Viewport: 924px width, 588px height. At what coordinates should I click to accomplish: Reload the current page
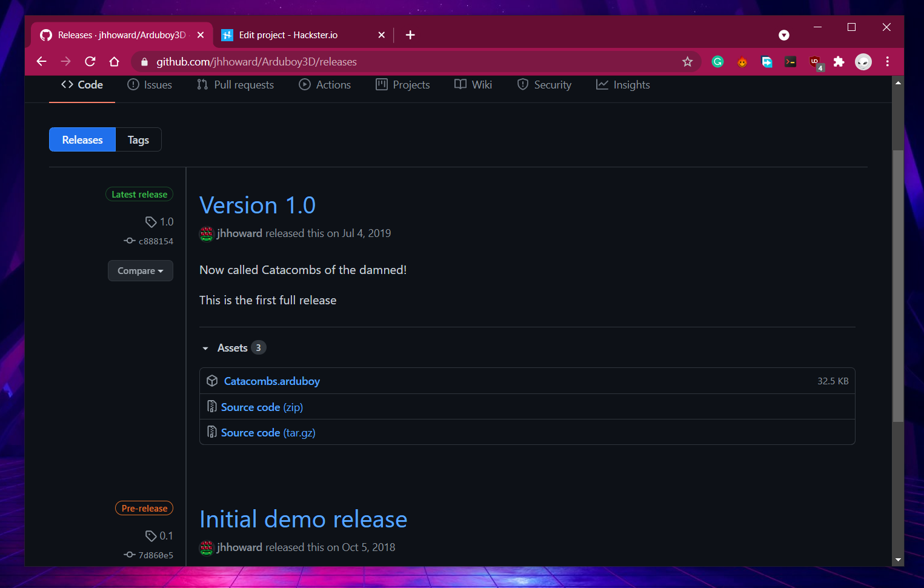click(90, 61)
